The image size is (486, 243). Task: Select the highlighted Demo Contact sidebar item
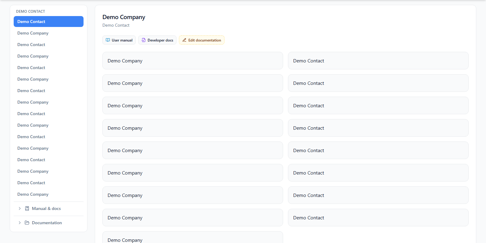[49, 22]
